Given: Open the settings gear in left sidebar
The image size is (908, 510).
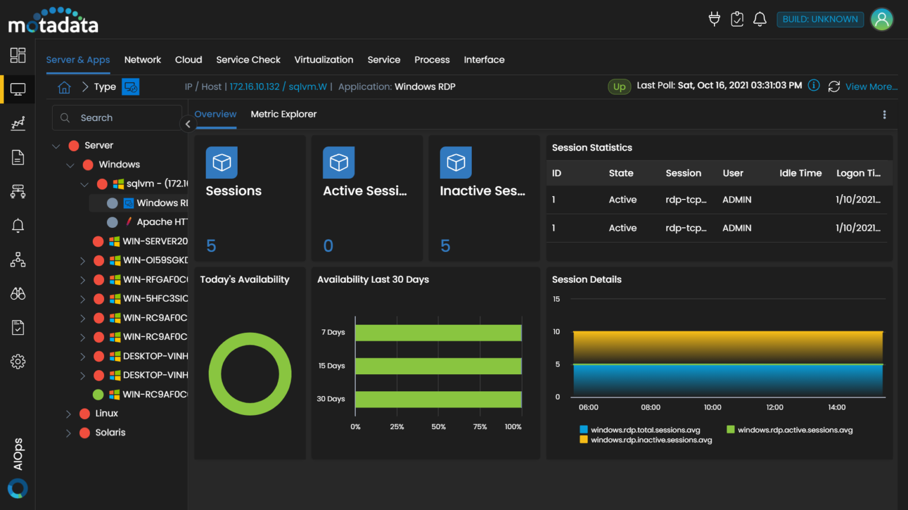Looking at the screenshot, I should tap(18, 361).
